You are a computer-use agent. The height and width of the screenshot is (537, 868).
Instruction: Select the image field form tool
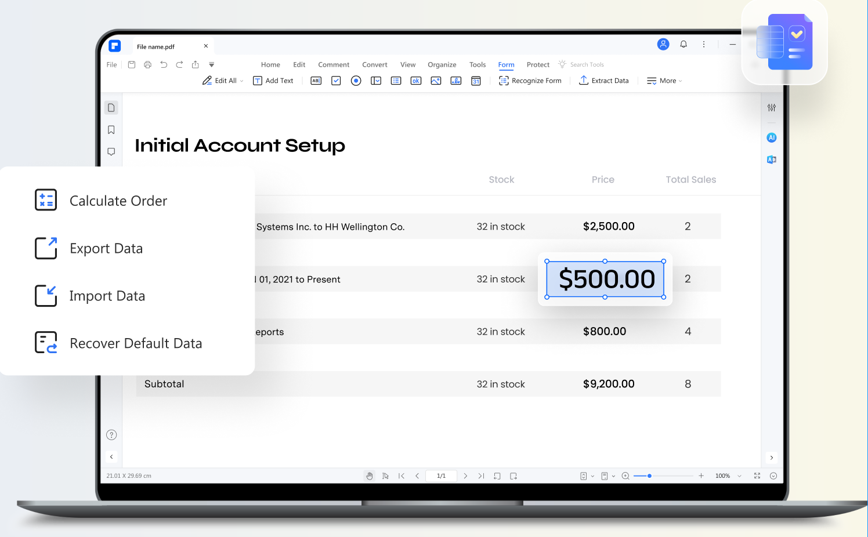point(436,81)
